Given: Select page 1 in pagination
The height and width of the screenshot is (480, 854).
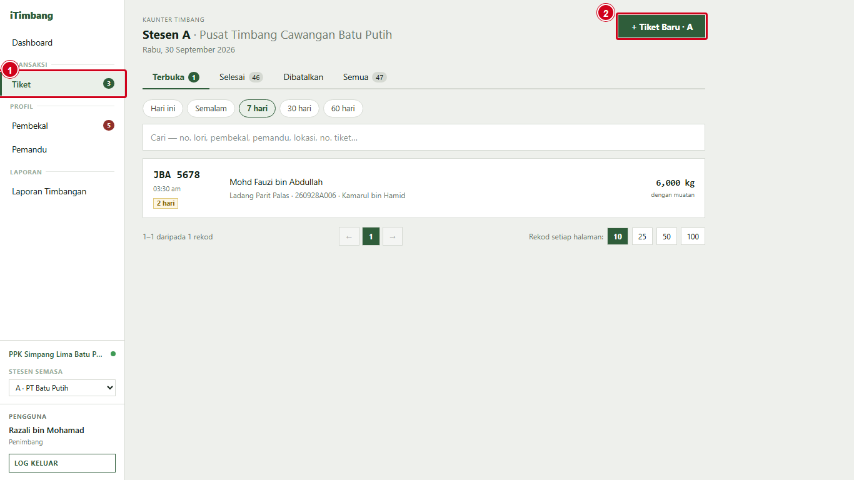Looking at the screenshot, I should 371,236.
